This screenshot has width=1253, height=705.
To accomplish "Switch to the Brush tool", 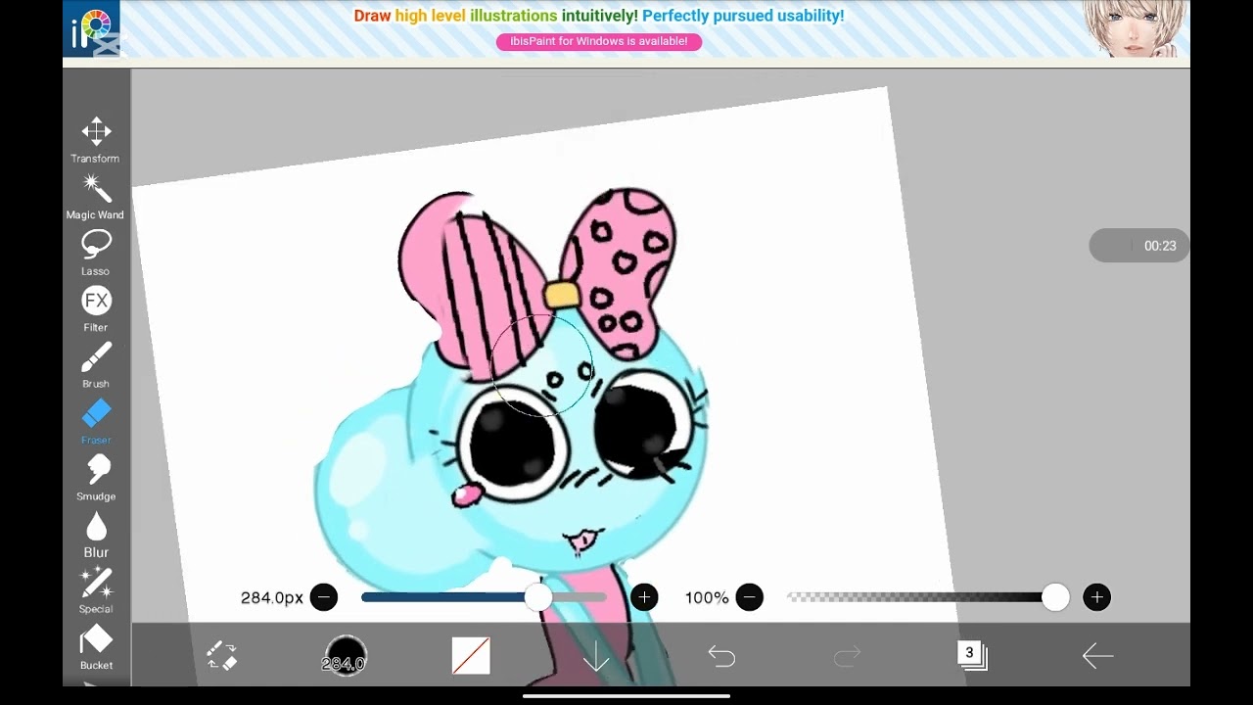I will point(96,365).
